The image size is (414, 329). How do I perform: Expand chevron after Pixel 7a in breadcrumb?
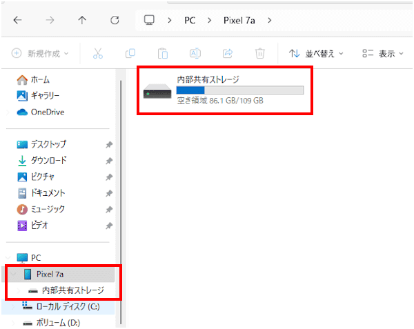pos(269,20)
